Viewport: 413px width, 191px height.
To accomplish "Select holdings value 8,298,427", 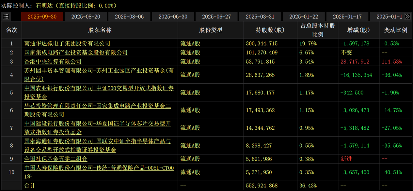I will [x=259, y=146].
